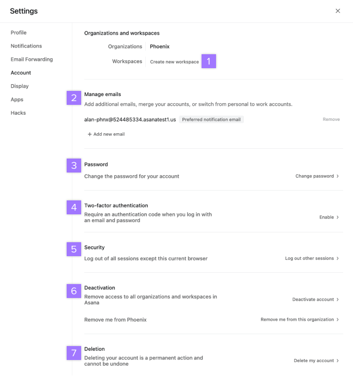353x376 pixels.
Task: Click chevron arrow next to Enable
Action: coord(337,217)
